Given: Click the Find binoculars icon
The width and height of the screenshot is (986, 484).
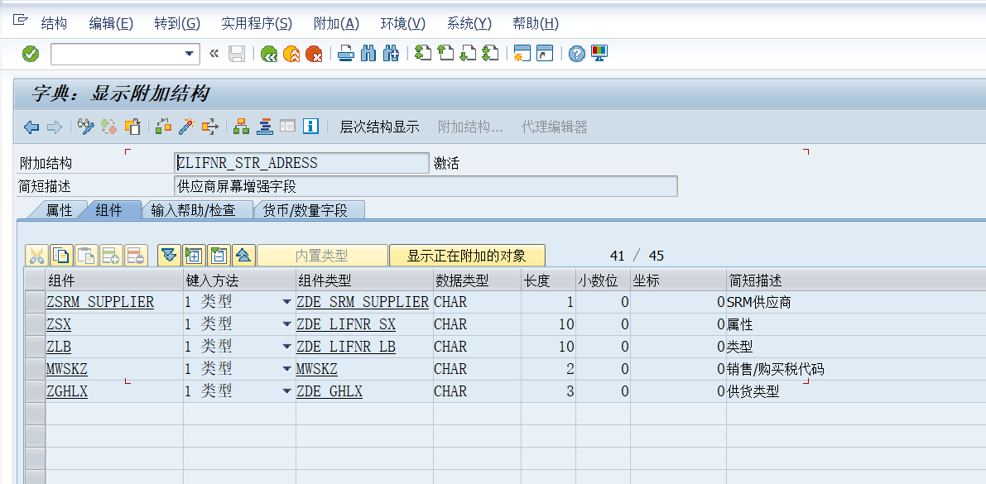Looking at the screenshot, I should (368, 54).
